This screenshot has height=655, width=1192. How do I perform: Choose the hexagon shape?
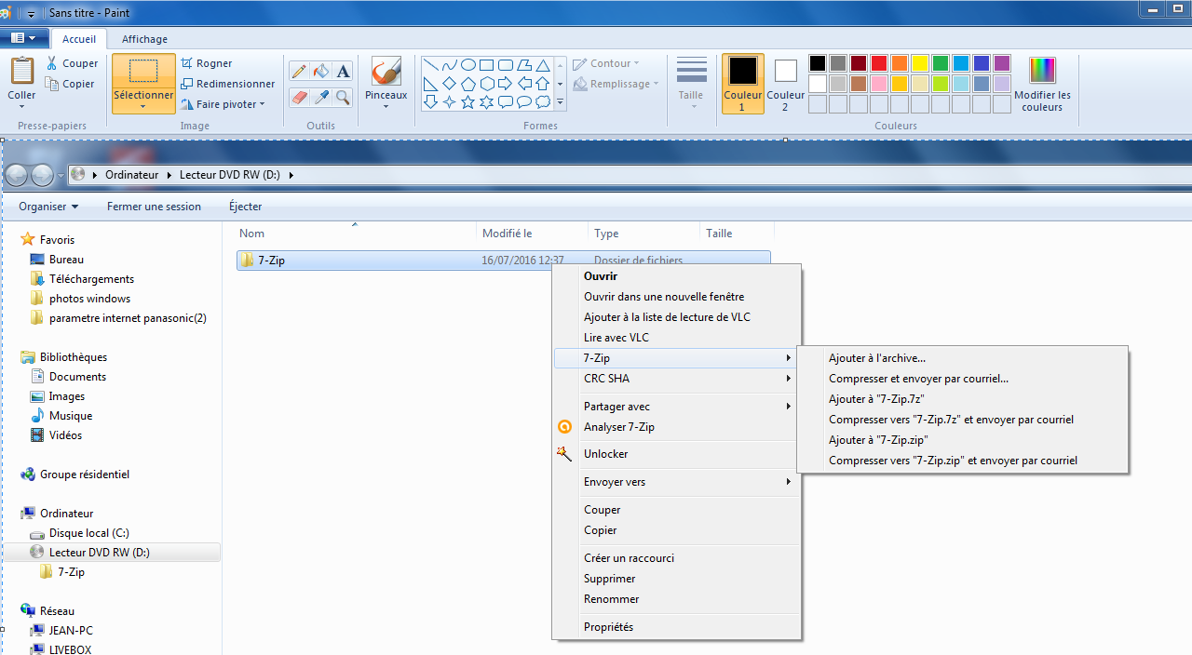point(487,84)
